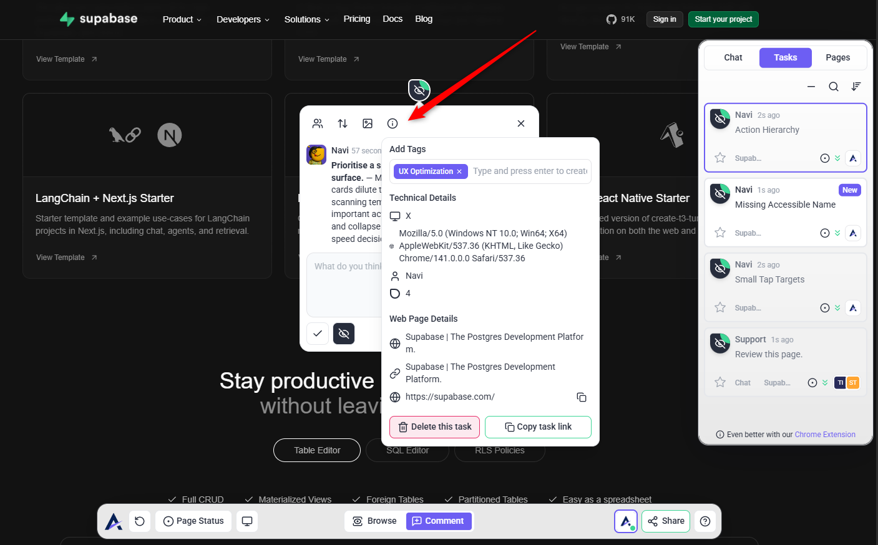Image resolution: width=878 pixels, height=545 pixels.
Task: Expand the Product navigation dropdown
Action: (x=182, y=19)
